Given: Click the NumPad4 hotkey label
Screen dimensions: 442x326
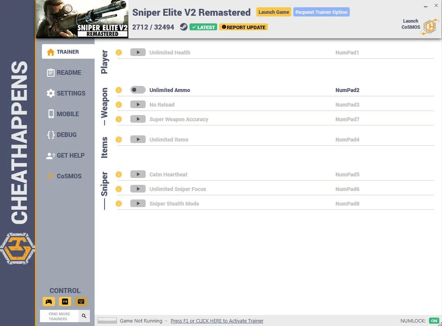Looking at the screenshot, I should pos(347,140).
